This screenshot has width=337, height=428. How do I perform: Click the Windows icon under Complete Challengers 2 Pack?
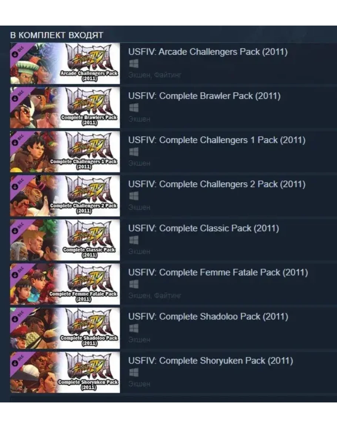(134, 196)
